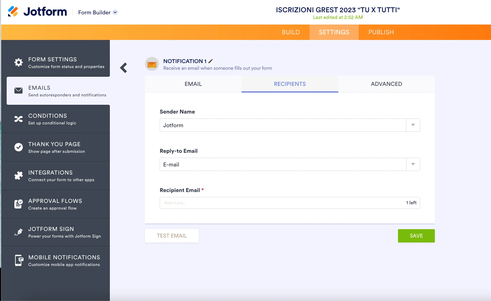Click the Test Email button

tap(172, 236)
